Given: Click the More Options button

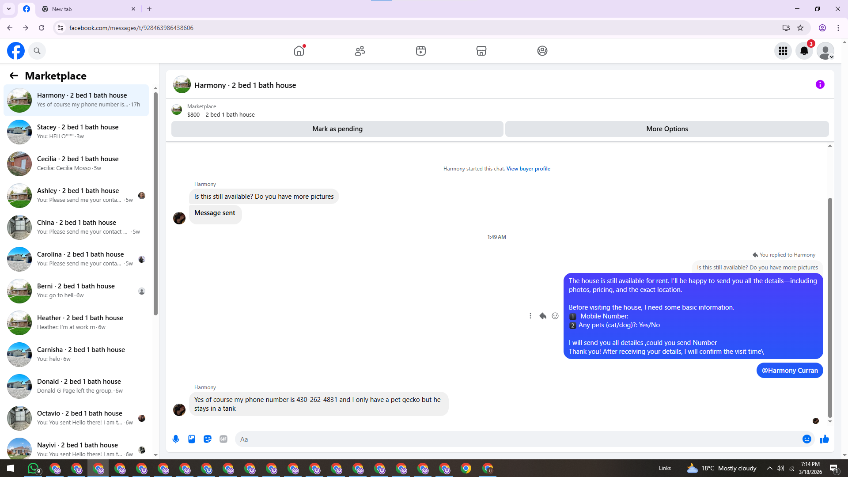Looking at the screenshot, I should click(x=666, y=129).
